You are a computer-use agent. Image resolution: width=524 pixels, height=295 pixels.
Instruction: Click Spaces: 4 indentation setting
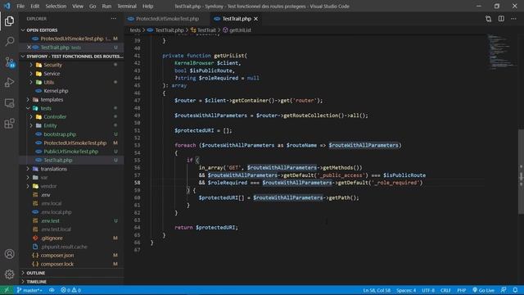406,290
